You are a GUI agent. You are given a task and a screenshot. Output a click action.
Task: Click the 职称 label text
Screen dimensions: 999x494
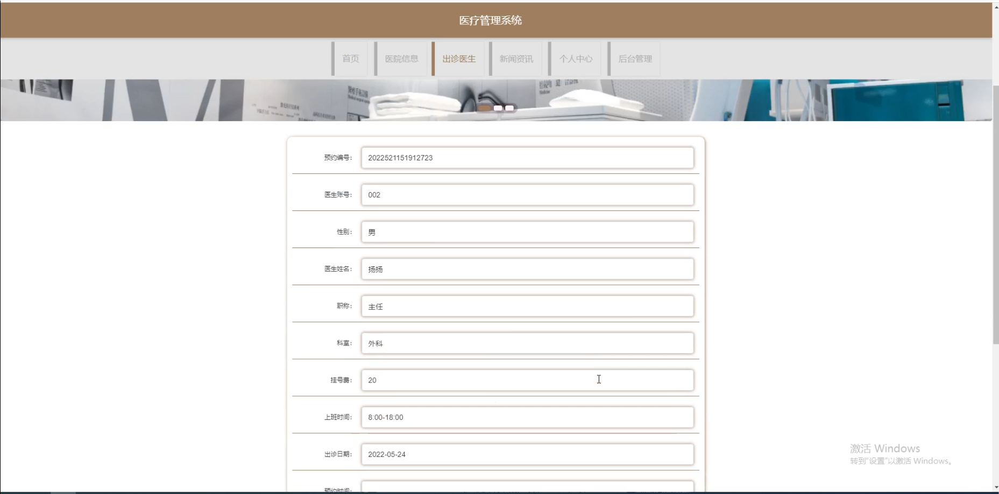(344, 306)
